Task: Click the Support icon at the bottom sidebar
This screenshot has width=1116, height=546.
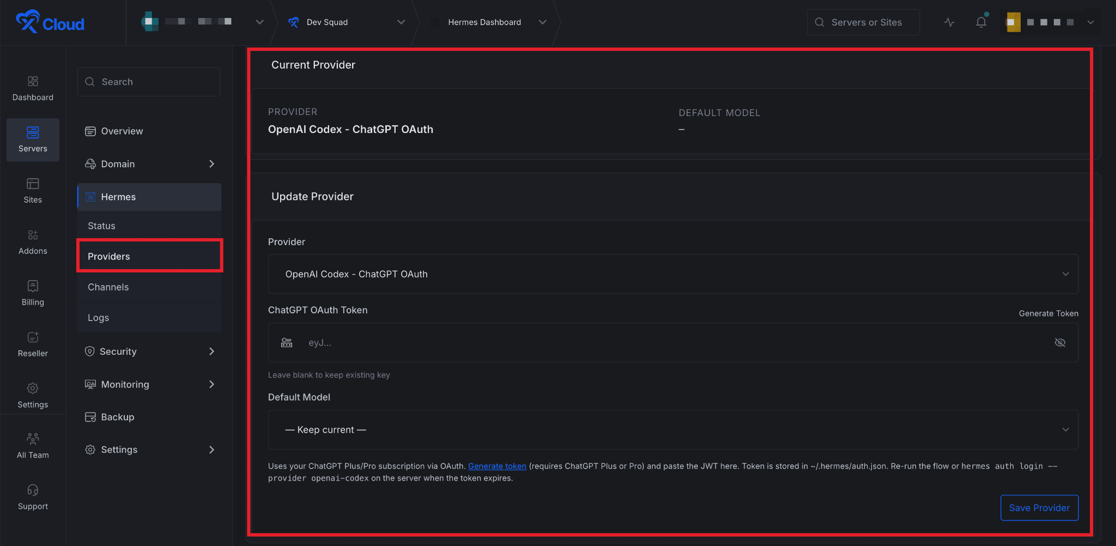Action: point(33,496)
